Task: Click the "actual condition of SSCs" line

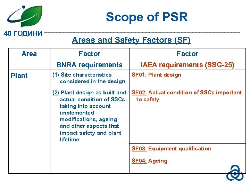Action: (92, 100)
